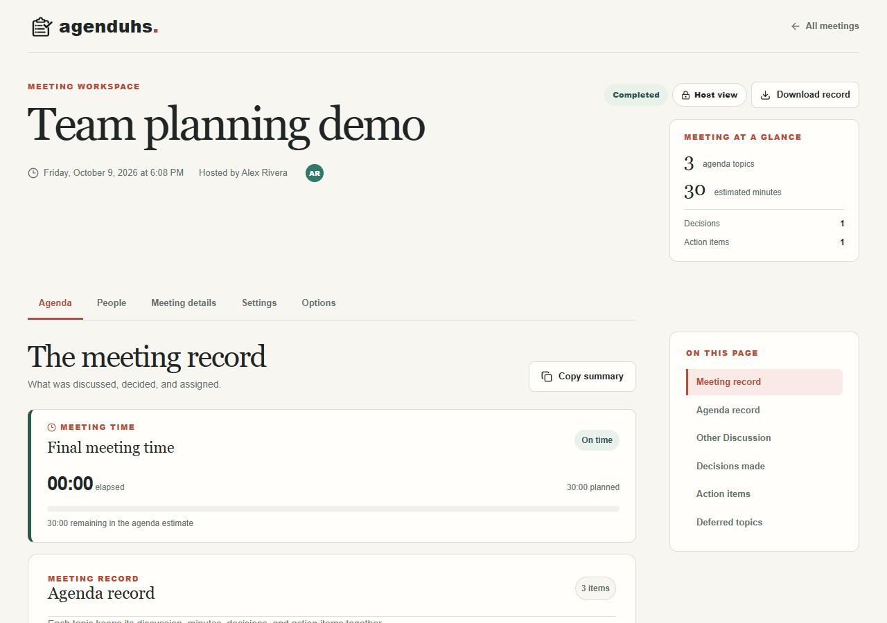Click the 30 estimated minutes stat
Viewport: 887px width, 623px height.
(732, 192)
